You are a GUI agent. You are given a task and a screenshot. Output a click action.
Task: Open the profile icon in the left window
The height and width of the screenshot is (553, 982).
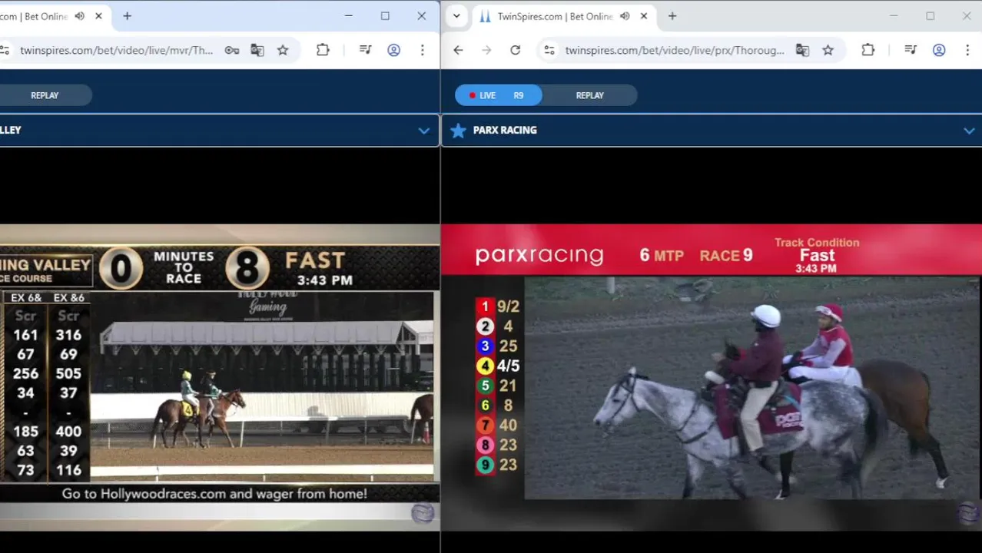pos(393,50)
